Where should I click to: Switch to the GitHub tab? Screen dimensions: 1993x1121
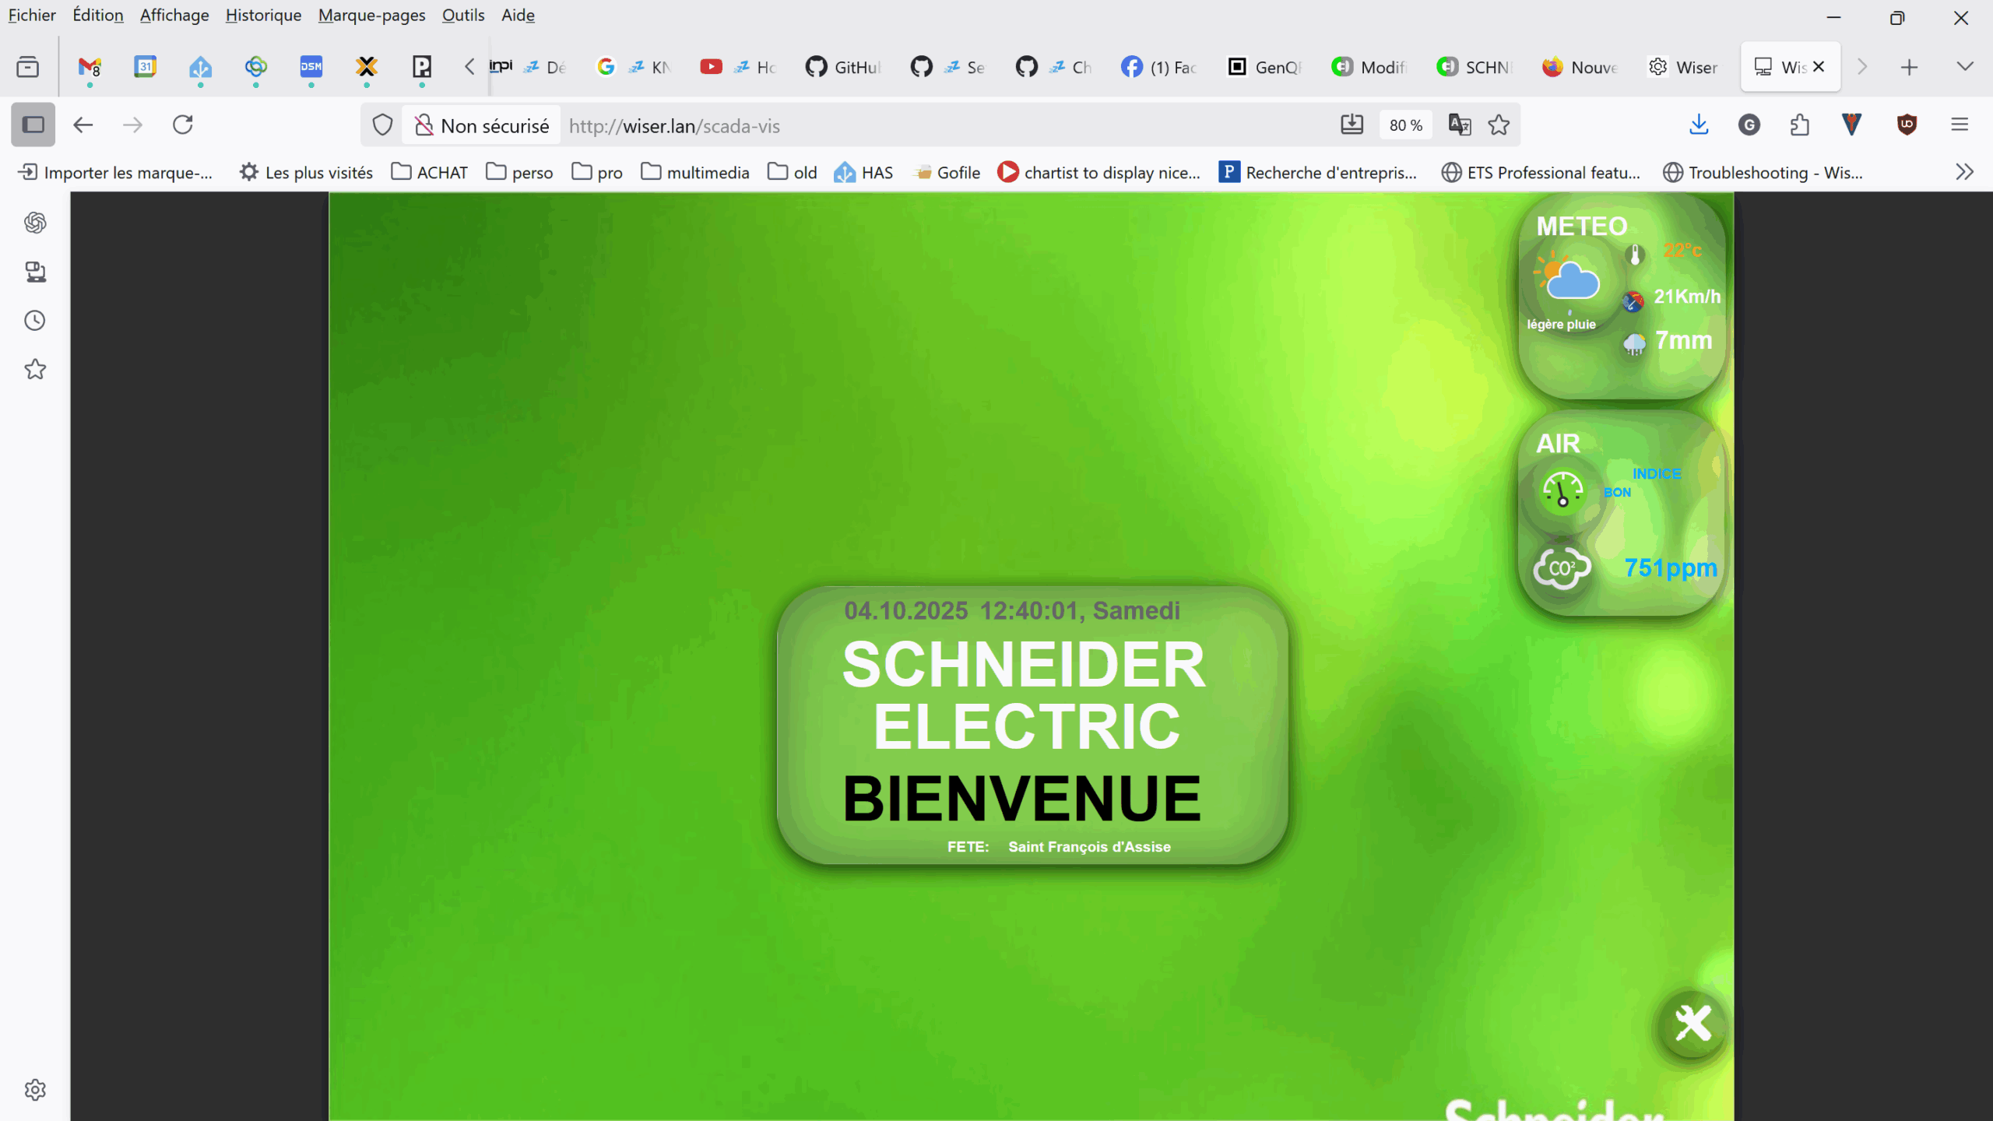(x=843, y=67)
